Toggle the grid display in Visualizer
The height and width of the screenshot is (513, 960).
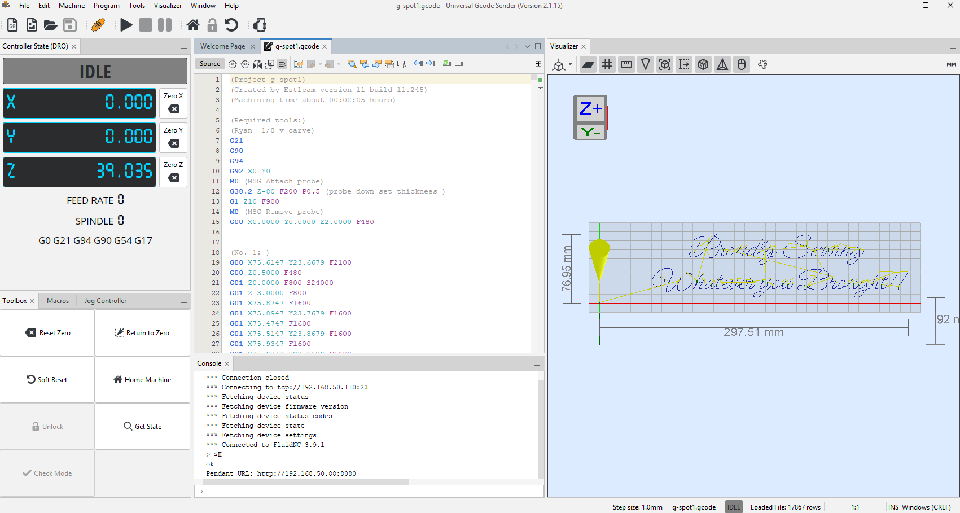click(x=607, y=64)
